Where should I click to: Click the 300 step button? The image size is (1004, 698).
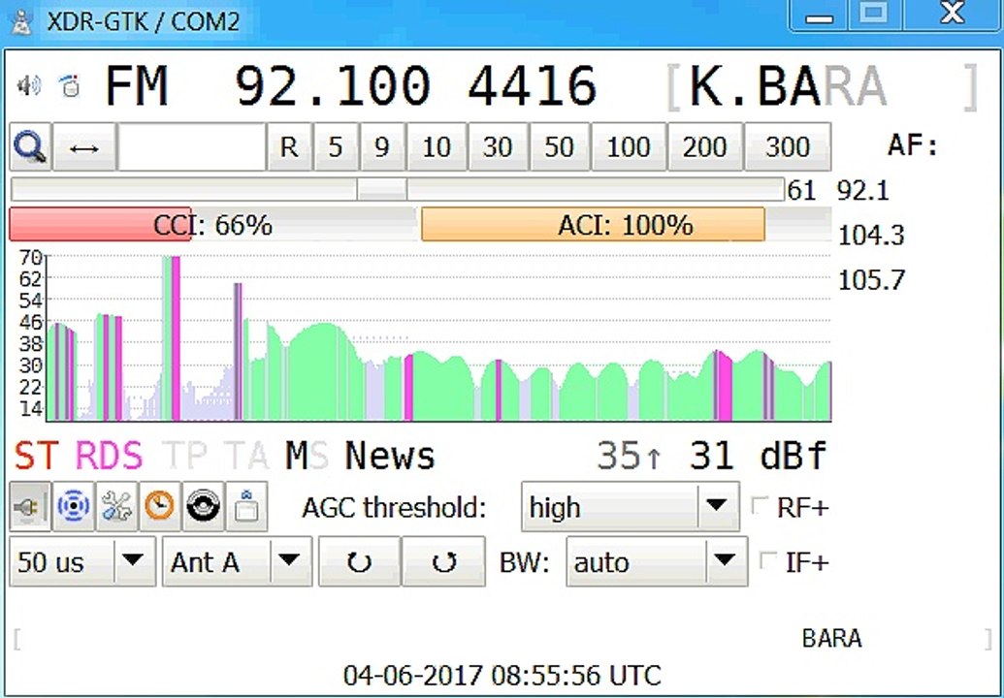(x=788, y=147)
